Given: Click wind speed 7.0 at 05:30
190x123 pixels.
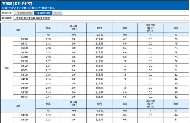Looking at the screenshot, I should coord(125,61).
